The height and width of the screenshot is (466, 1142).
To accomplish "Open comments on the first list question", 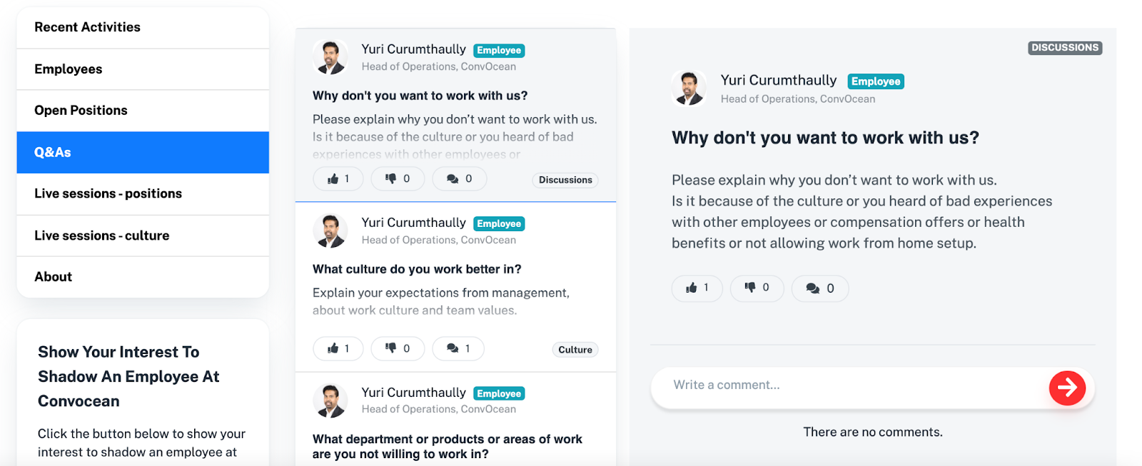I will [x=460, y=178].
